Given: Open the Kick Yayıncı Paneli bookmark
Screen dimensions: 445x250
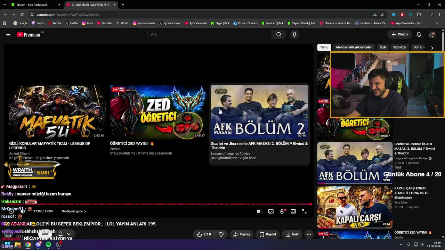Looking at the screenshot, I should click(x=301, y=23).
